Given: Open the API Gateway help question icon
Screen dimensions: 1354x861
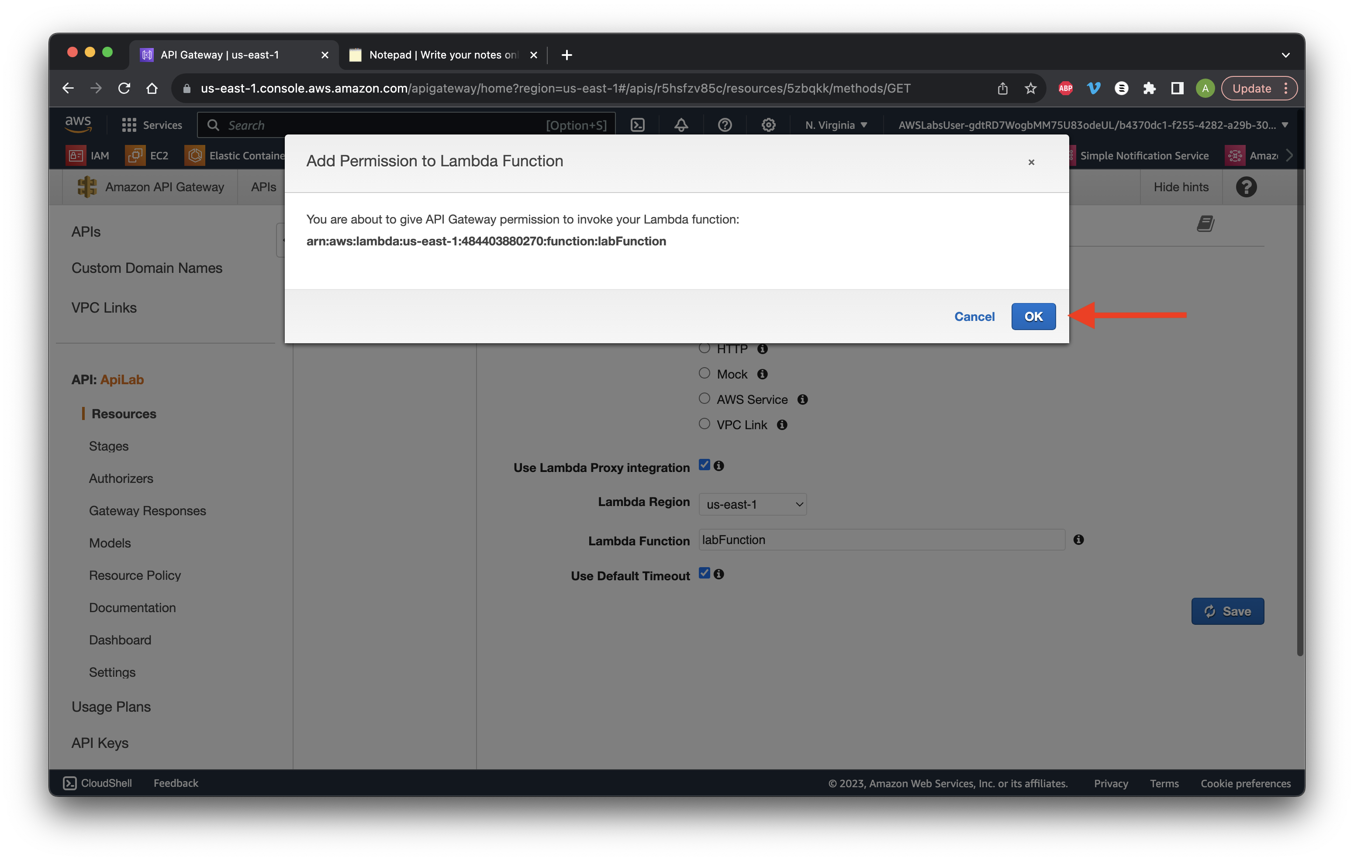Looking at the screenshot, I should click(x=1246, y=187).
